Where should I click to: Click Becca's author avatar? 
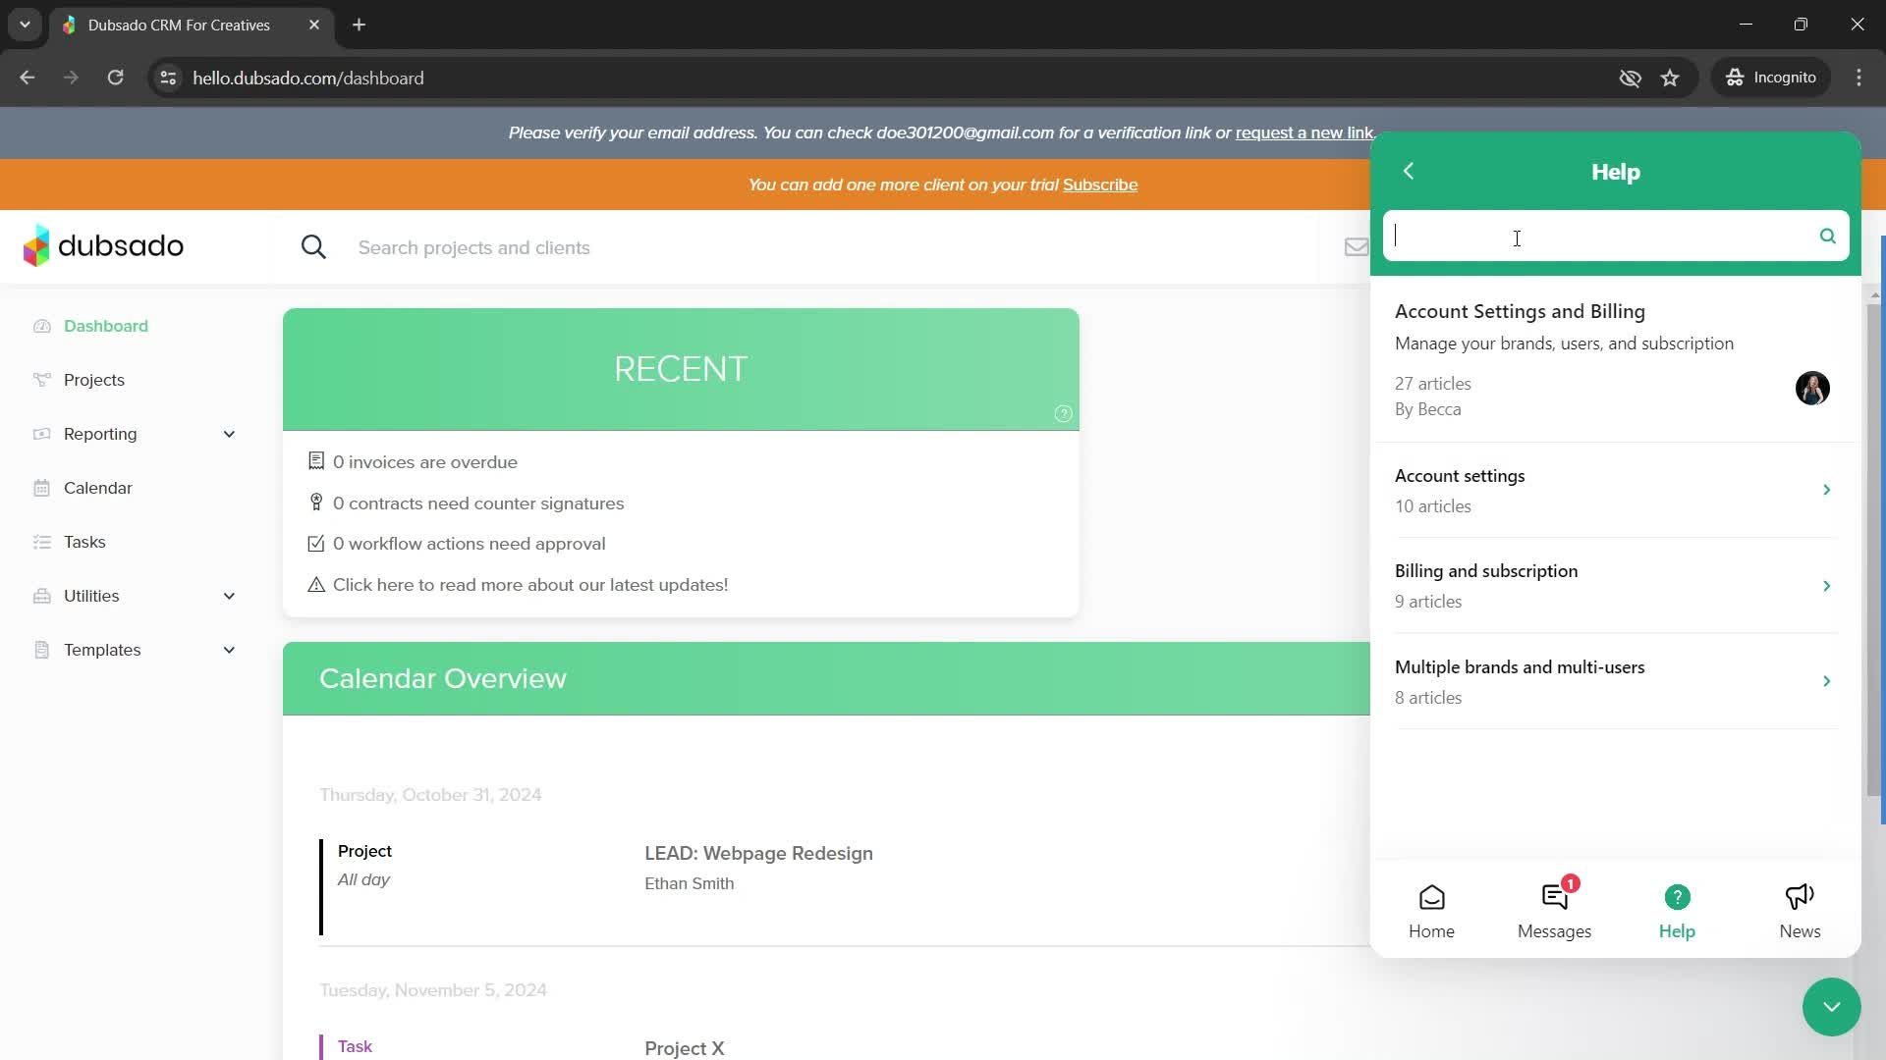click(1812, 389)
